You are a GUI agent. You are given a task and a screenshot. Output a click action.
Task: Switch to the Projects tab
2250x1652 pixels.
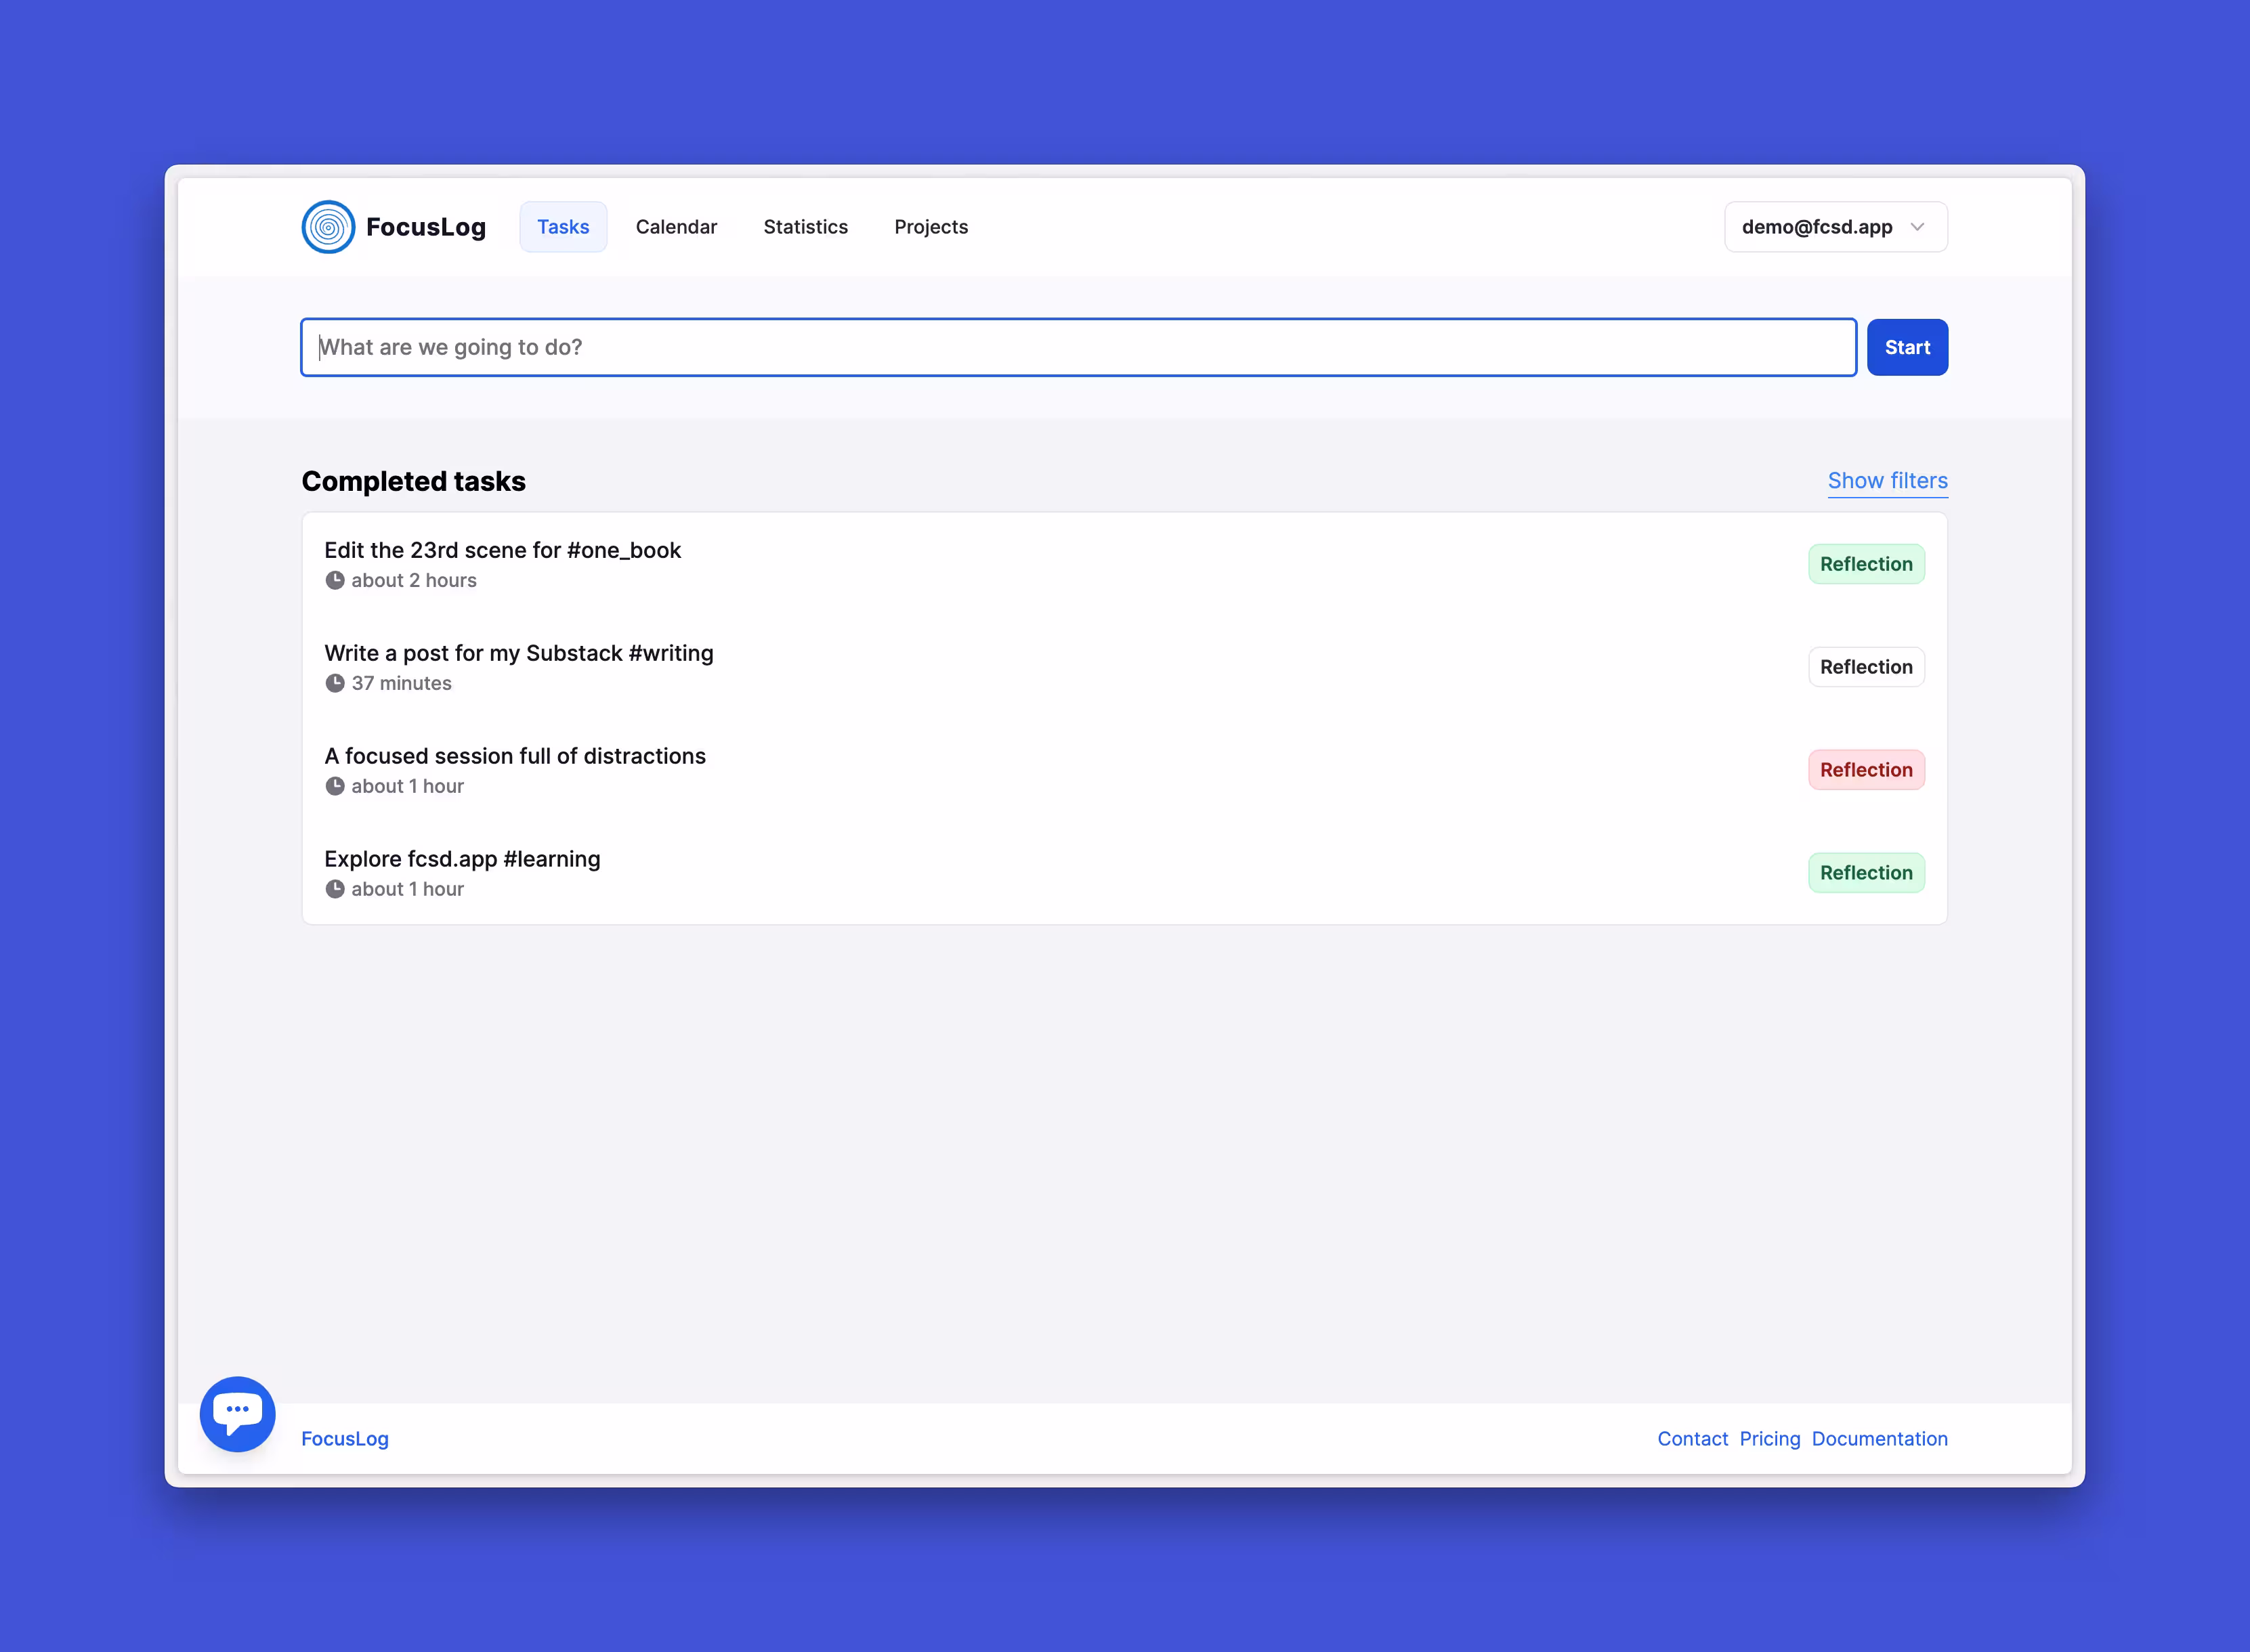click(x=931, y=227)
